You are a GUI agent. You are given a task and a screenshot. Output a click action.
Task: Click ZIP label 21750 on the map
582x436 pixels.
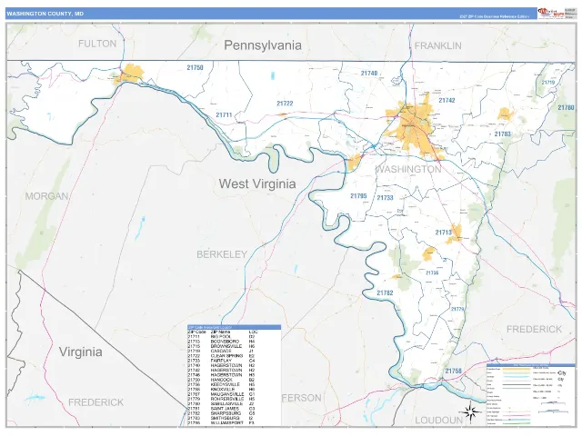[x=195, y=67]
